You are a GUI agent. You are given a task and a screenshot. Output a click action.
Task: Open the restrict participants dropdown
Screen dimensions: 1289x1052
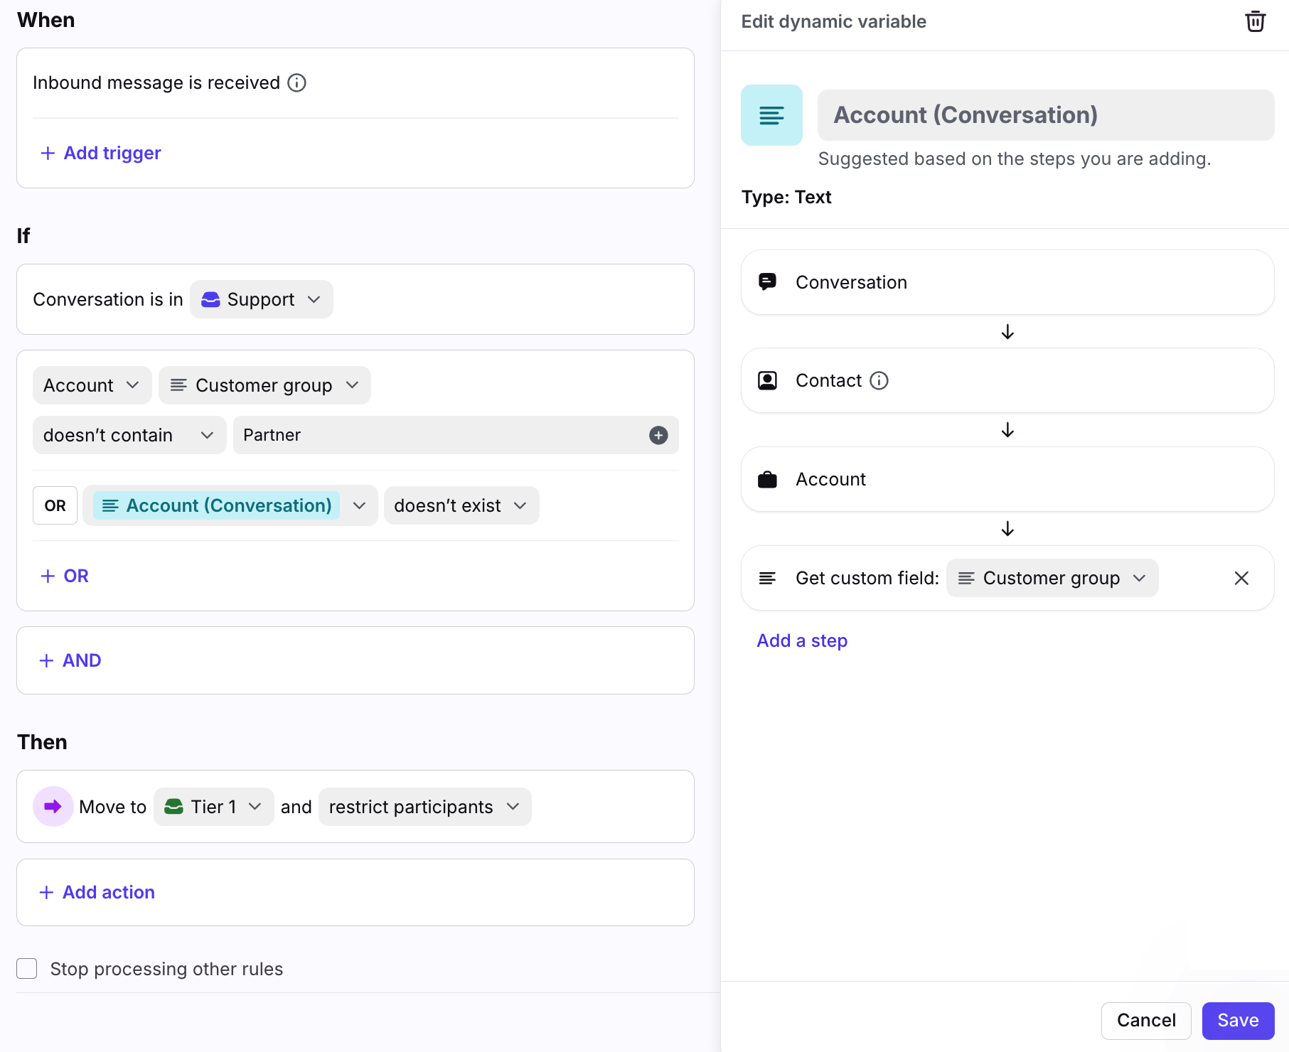(x=424, y=807)
